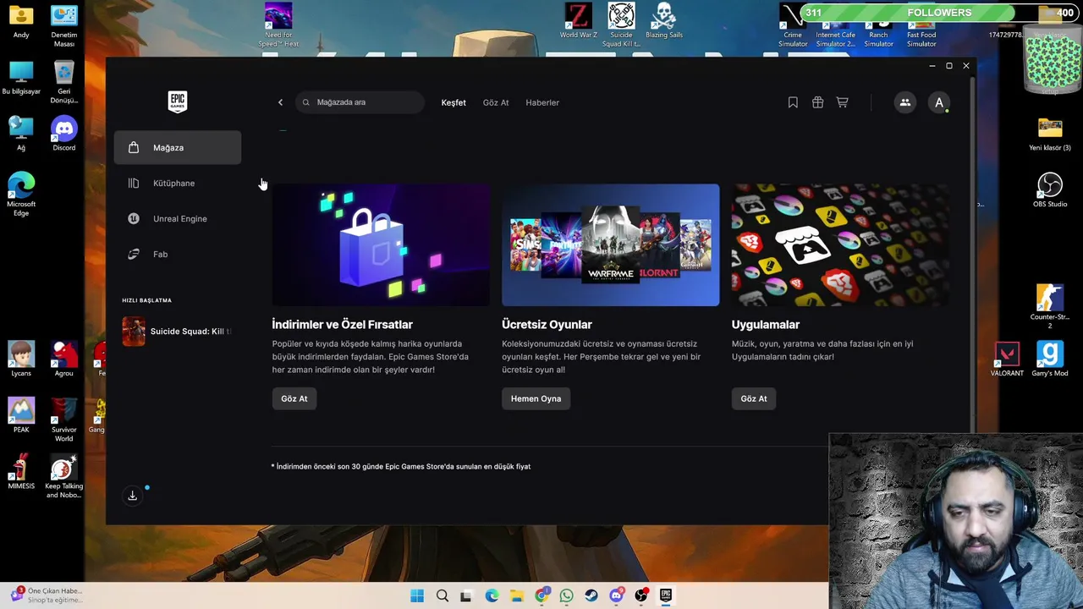Open WhatsApp from taskbar
This screenshot has height=609, width=1083.
[x=566, y=595]
